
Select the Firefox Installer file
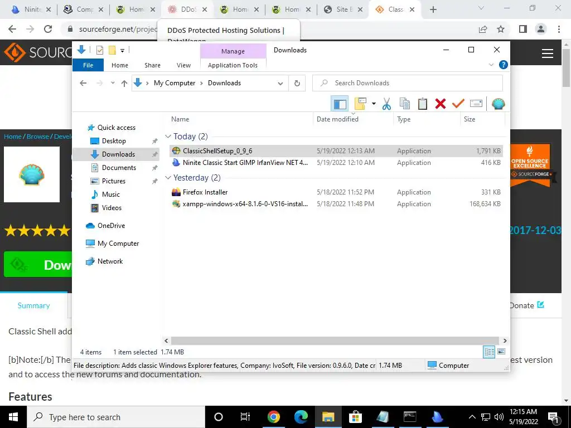[336, 192]
